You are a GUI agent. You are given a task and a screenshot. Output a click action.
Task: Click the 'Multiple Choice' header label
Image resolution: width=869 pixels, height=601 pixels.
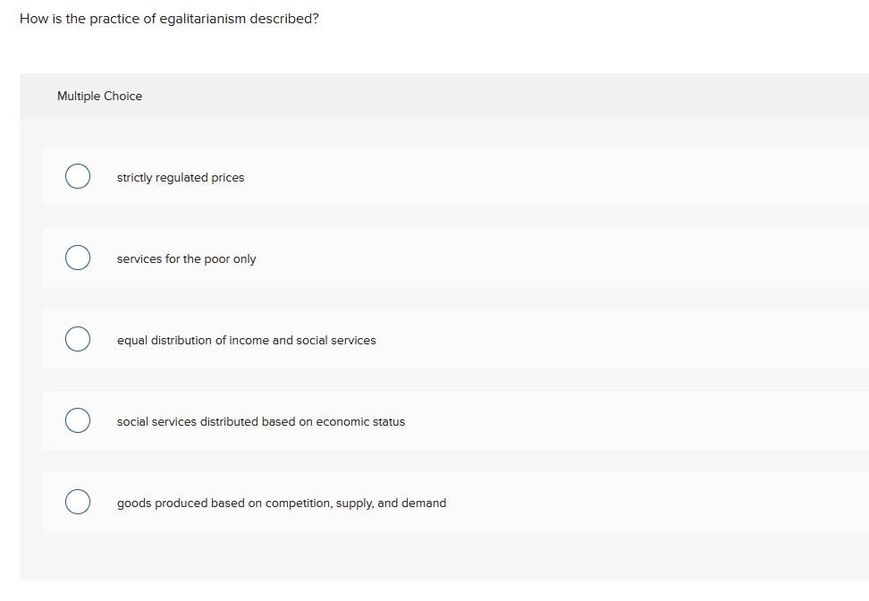click(x=99, y=96)
